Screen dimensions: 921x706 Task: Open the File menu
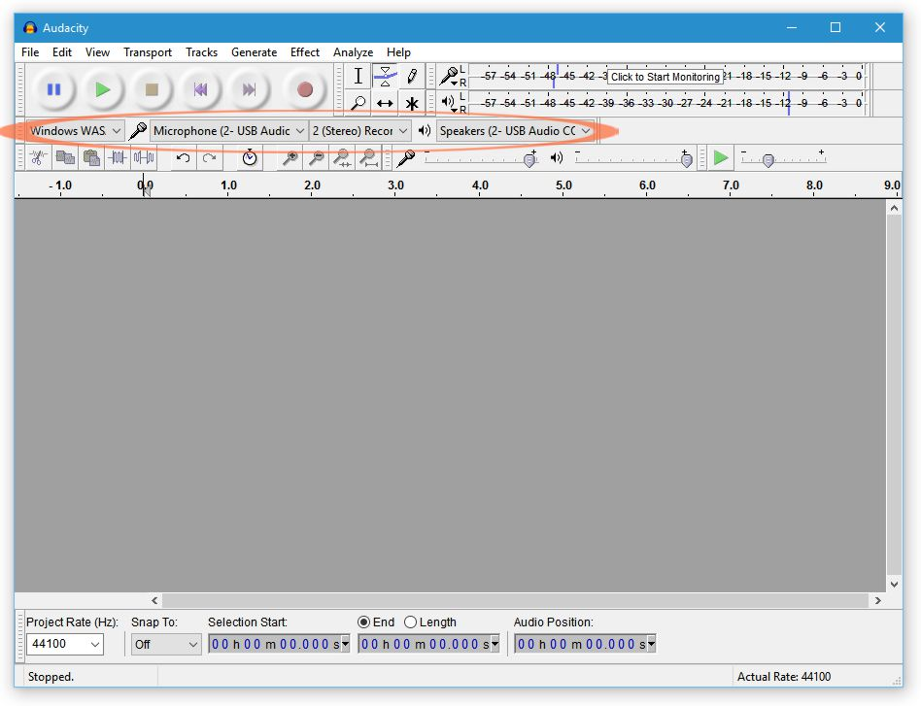pyautogui.click(x=30, y=52)
